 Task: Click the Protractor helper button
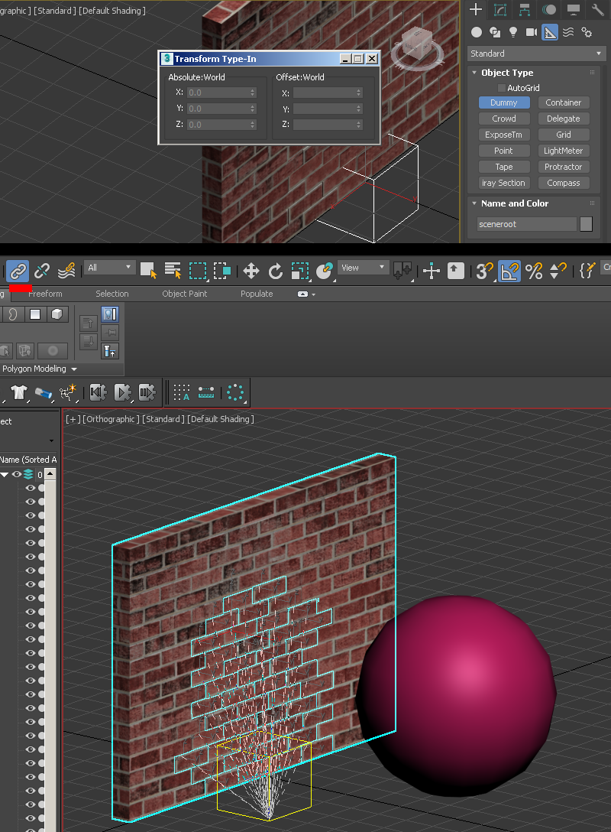[564, 167]
